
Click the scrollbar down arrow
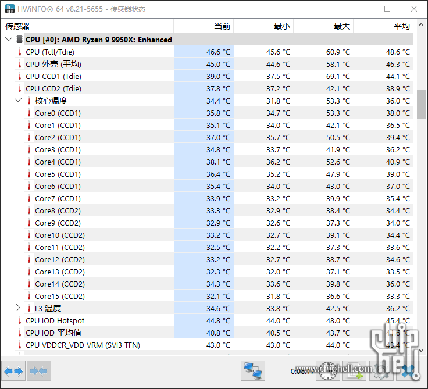[x=421, y=350]
